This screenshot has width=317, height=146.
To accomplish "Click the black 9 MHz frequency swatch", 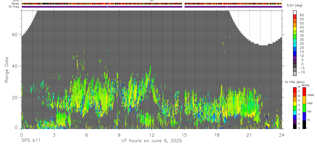I will [x=295, y=127].
